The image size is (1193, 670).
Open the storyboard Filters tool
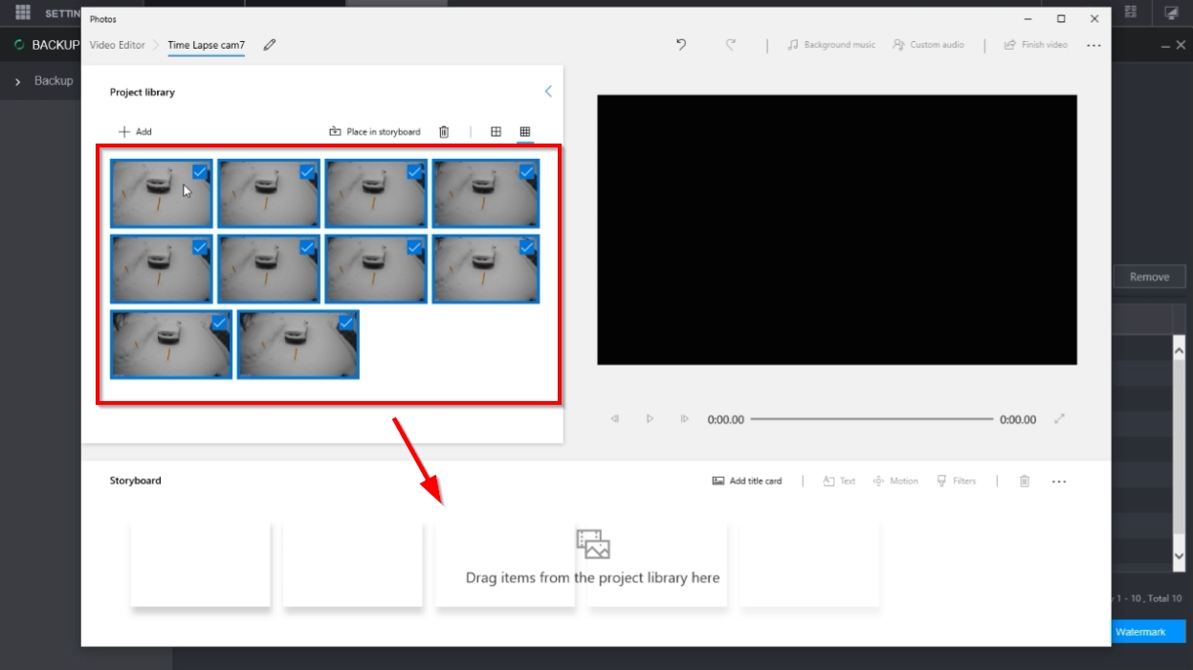tap(956, 481)
